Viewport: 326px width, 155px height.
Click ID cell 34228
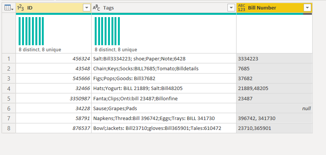point(54,108)
